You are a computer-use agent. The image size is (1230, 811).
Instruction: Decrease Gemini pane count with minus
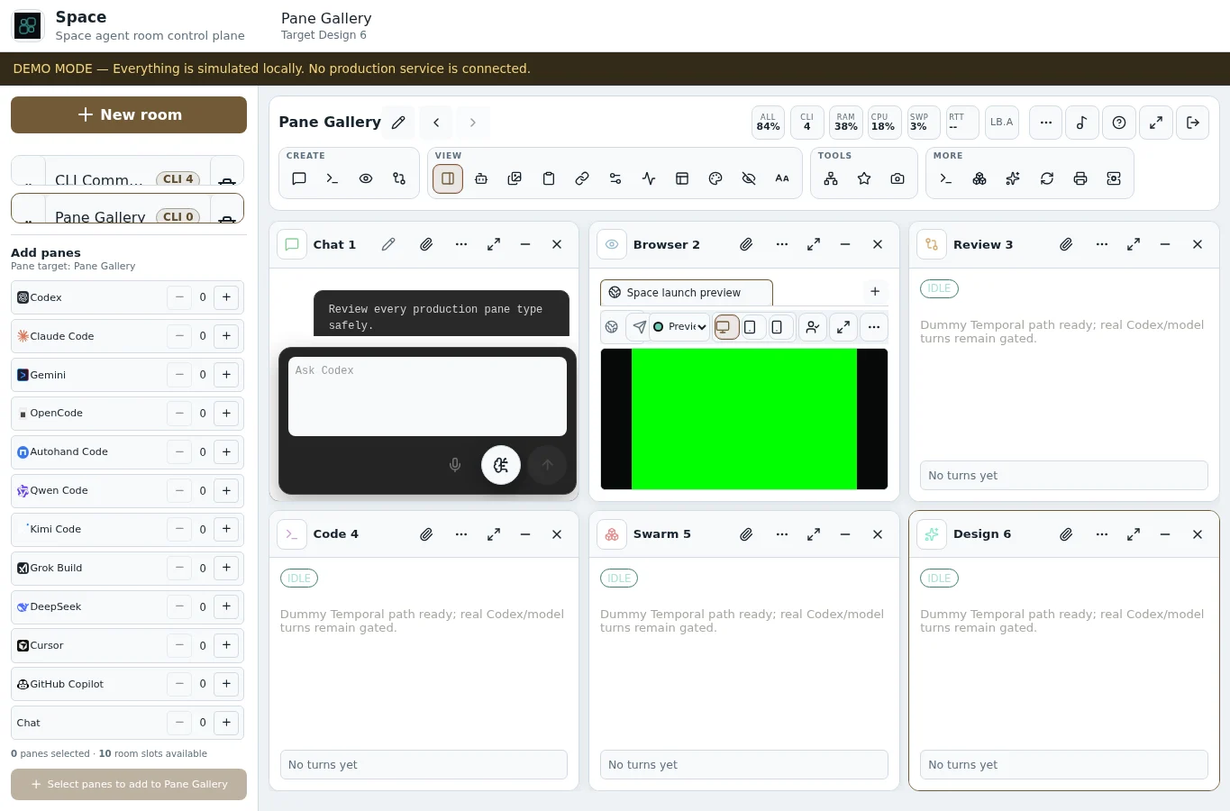click(179, 374)
